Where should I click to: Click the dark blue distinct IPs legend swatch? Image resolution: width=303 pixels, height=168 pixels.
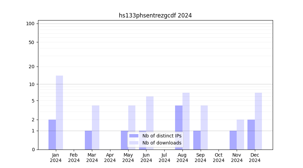coord(134,136)
